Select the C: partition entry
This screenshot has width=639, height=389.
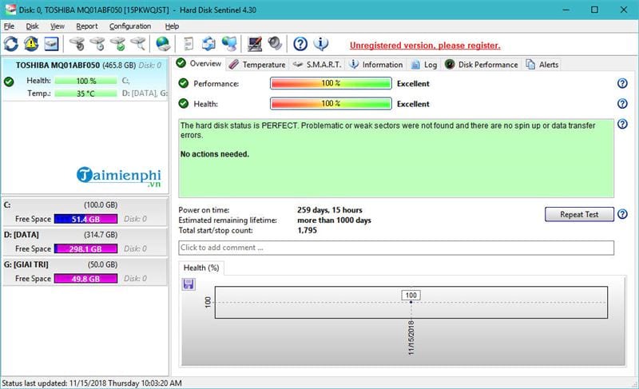(85, 212)
